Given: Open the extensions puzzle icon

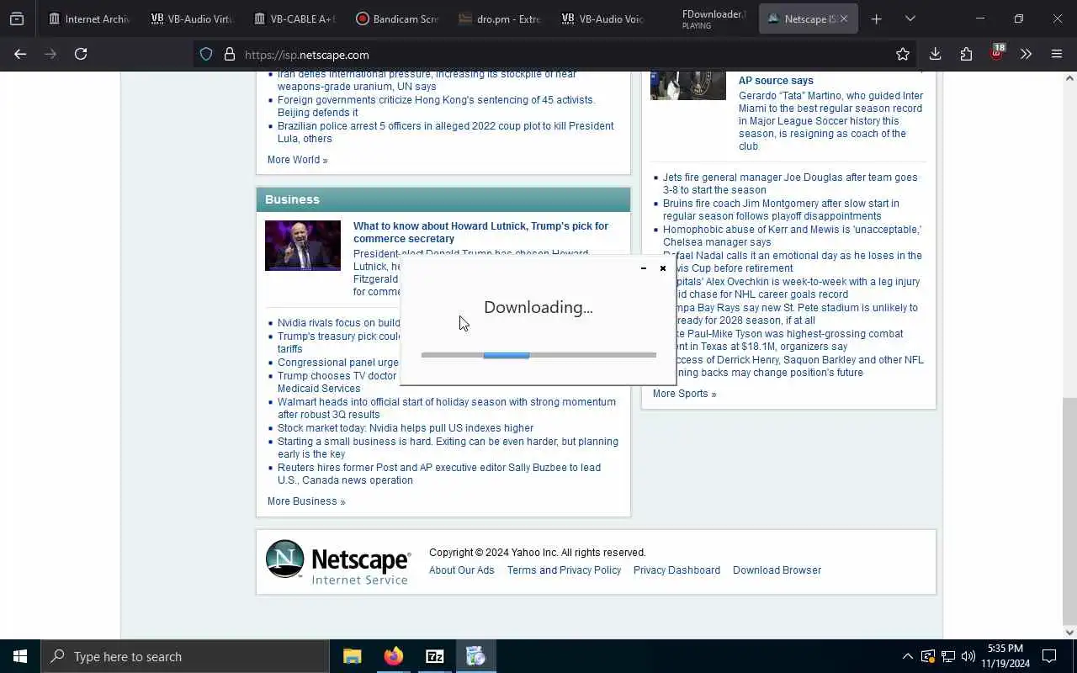Looking at the screenshot, I should [966, 54].
